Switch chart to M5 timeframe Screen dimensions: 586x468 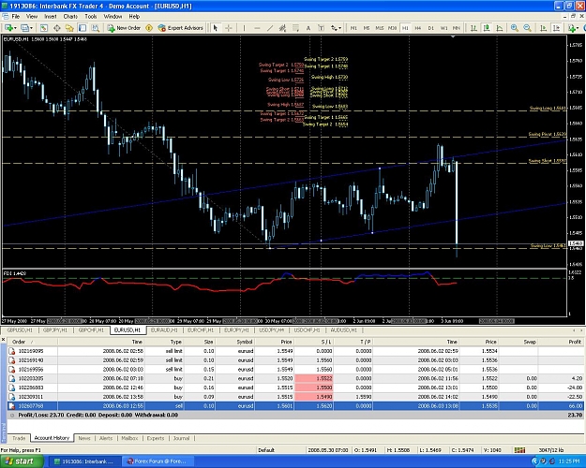tap(367, 28)
